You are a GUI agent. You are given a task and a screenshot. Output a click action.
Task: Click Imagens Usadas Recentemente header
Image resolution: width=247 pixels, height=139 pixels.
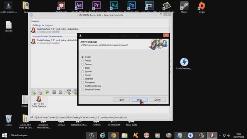click(47, 36)
